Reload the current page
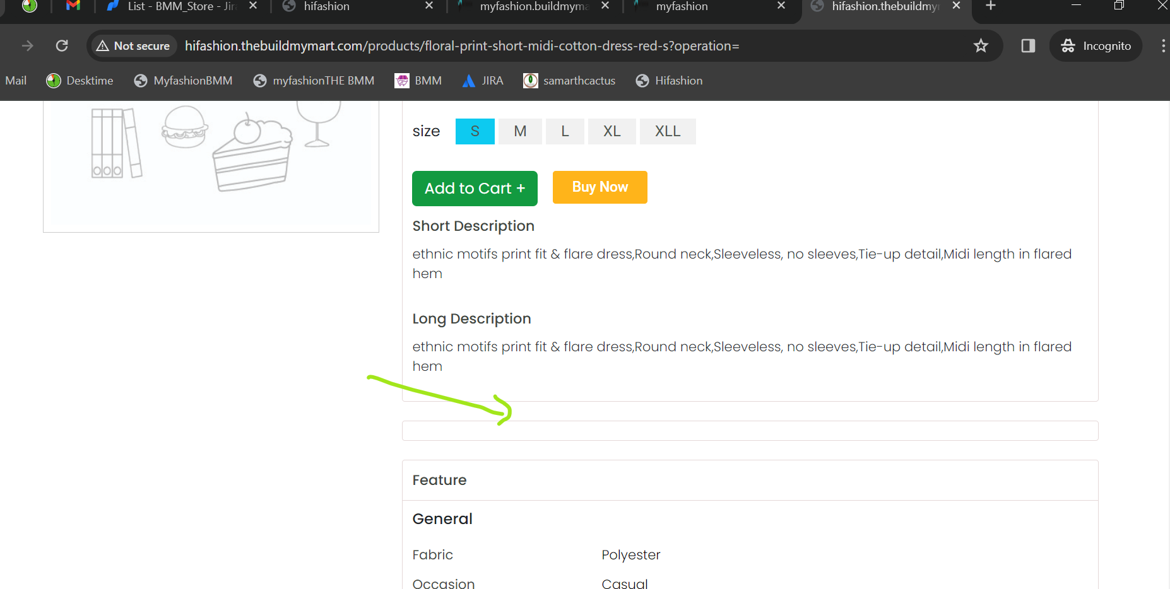Image resolution: width=1170 pixels, height=589 pixels. (62, 46)
